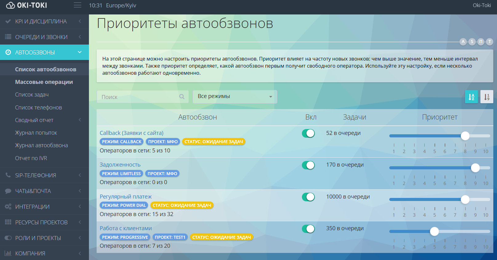Image resolution: width=497 pixels, height=260 pixels.
Task: Click the Чаты&Почта speech bubble icon
Action: pyautogui.click(x=8, y=191)
